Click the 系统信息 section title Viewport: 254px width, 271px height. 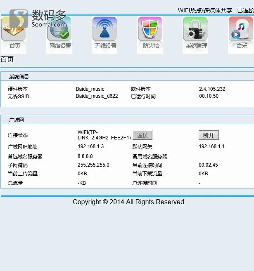click(x=19, y=77)
